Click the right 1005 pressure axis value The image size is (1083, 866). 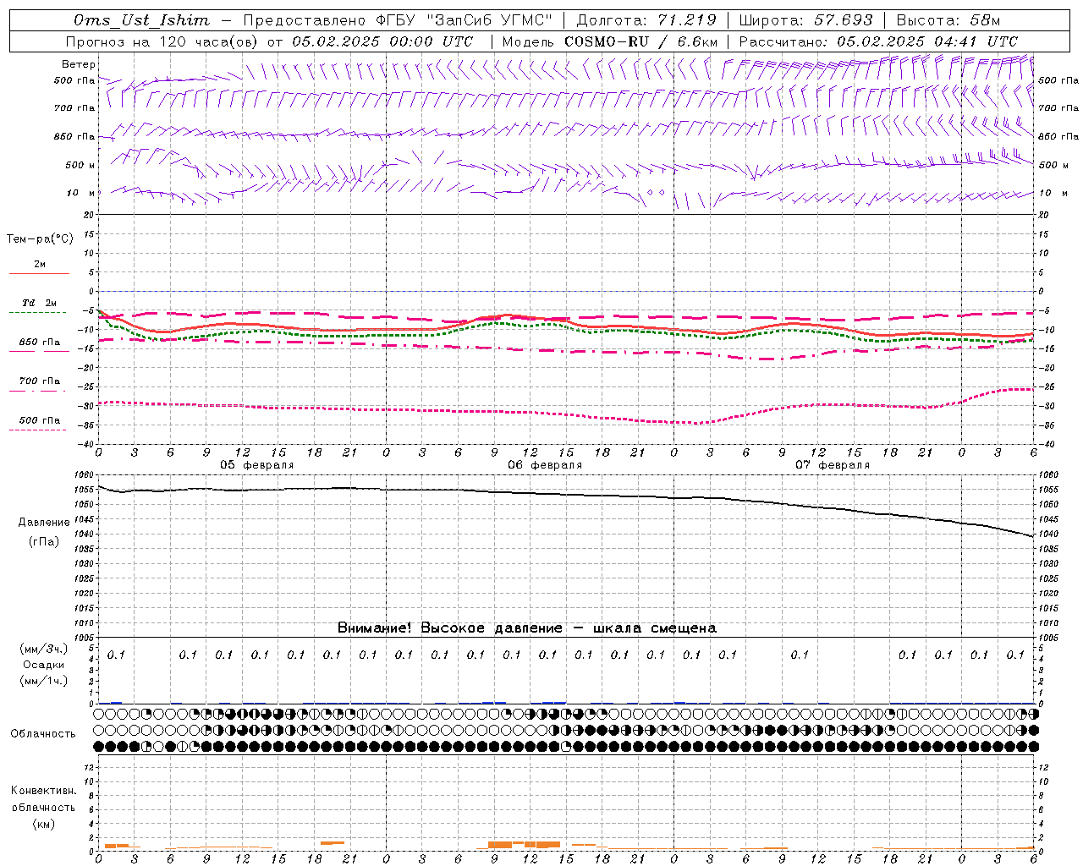point(1048,638)
